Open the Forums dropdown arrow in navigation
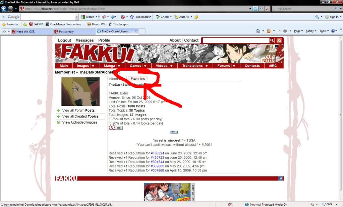The image size is (343, 207). click(x=234, y=66)
